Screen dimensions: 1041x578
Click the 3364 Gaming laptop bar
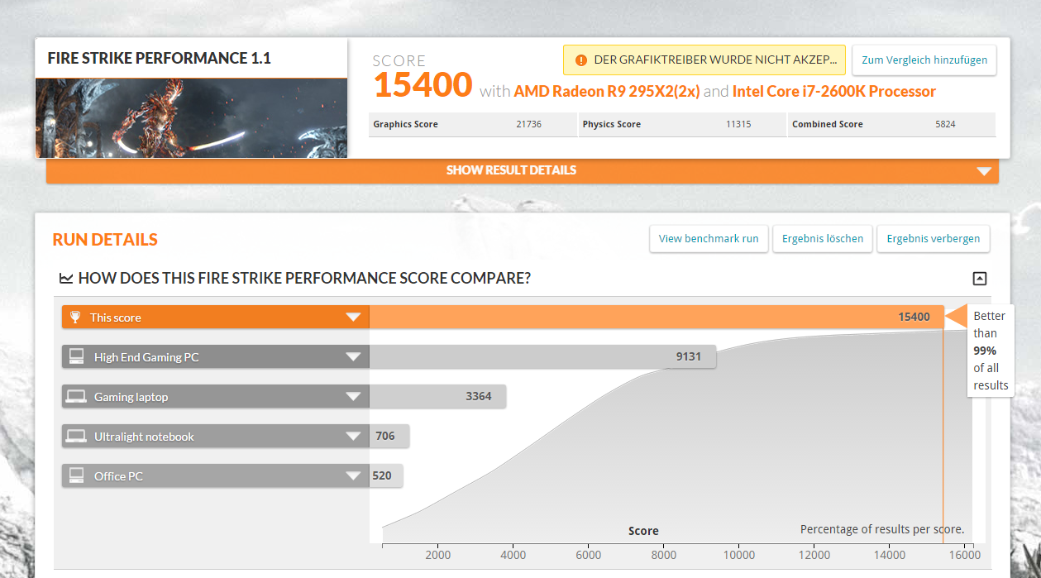point(437,397)
